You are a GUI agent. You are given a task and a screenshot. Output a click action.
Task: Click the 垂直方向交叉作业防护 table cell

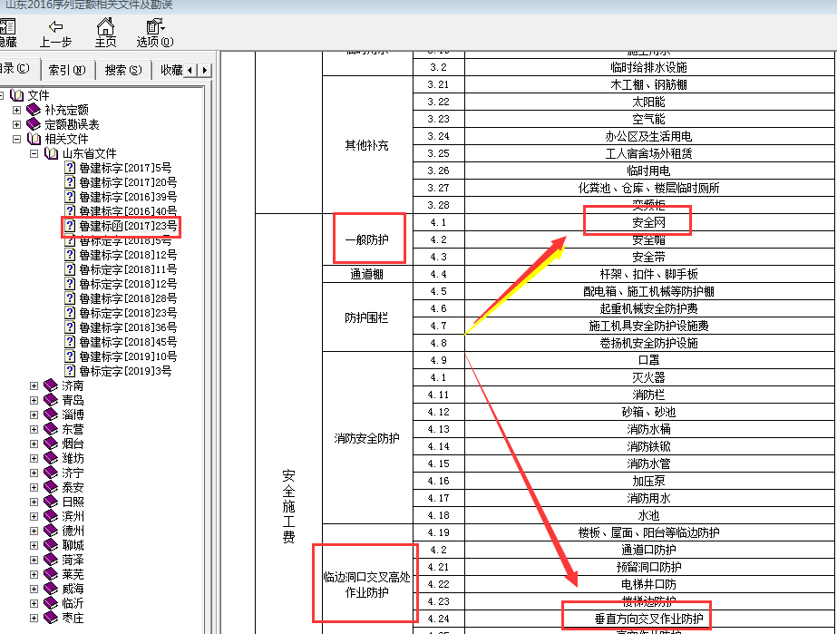click(x=649, y=619)
